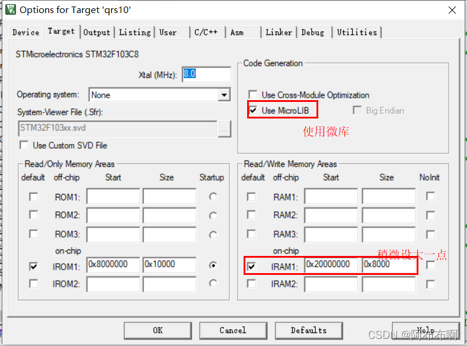467x346 pixels.
Task: Check the ROM2 default checkbox
Action: pyautogui.click(x=34, y=214)
